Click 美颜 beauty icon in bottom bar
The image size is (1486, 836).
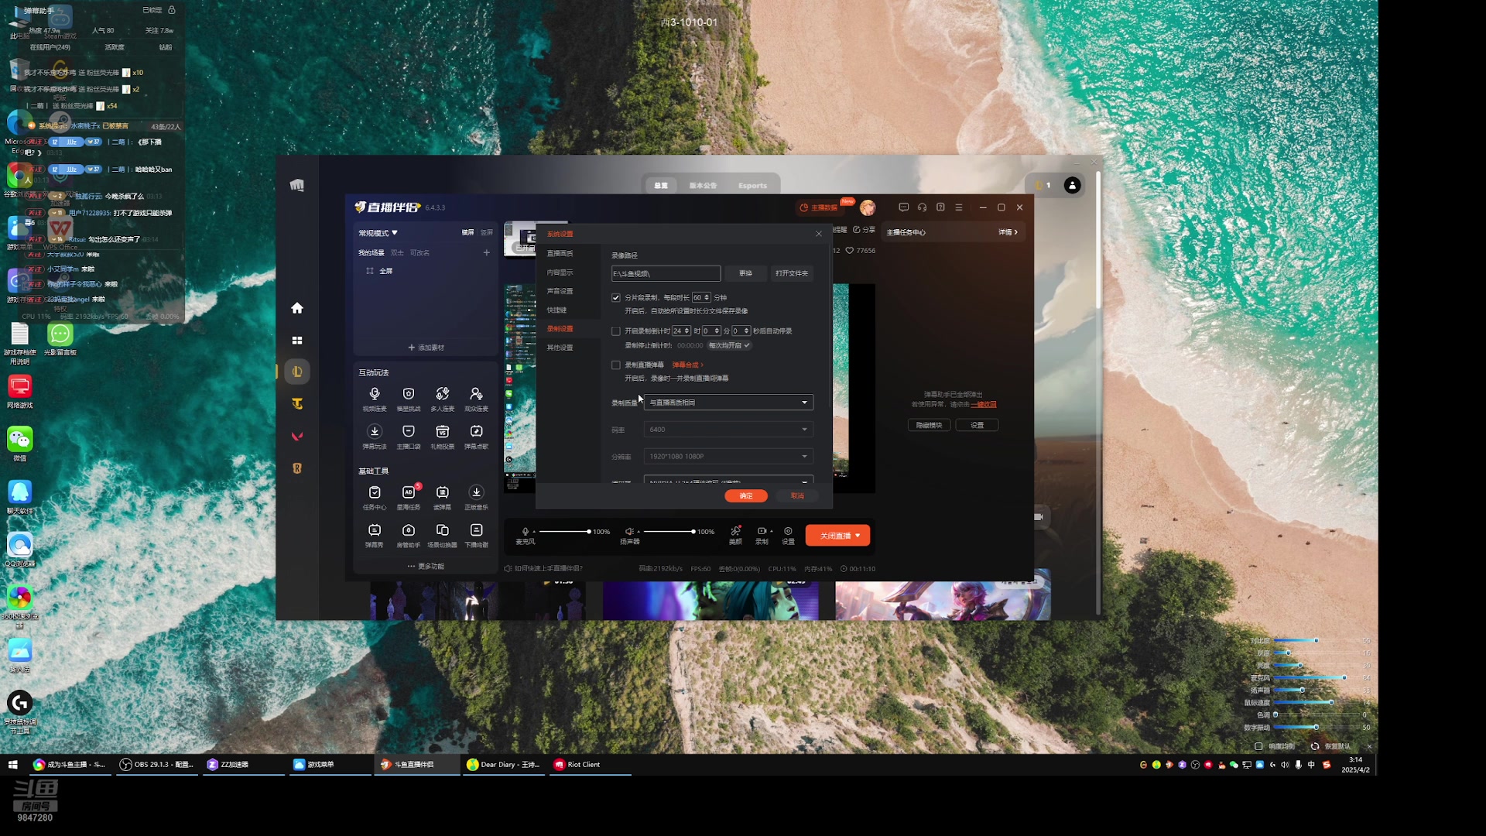click(x=735, y=532)
